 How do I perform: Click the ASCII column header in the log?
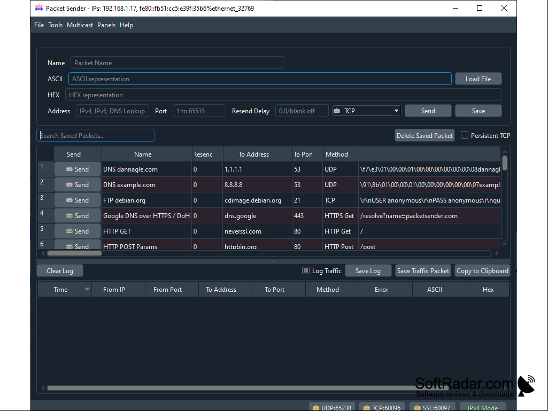439,289
